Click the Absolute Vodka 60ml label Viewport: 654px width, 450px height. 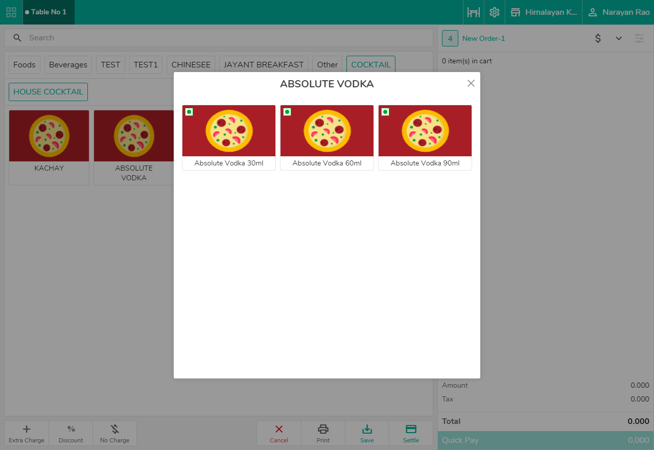(327, 163)
